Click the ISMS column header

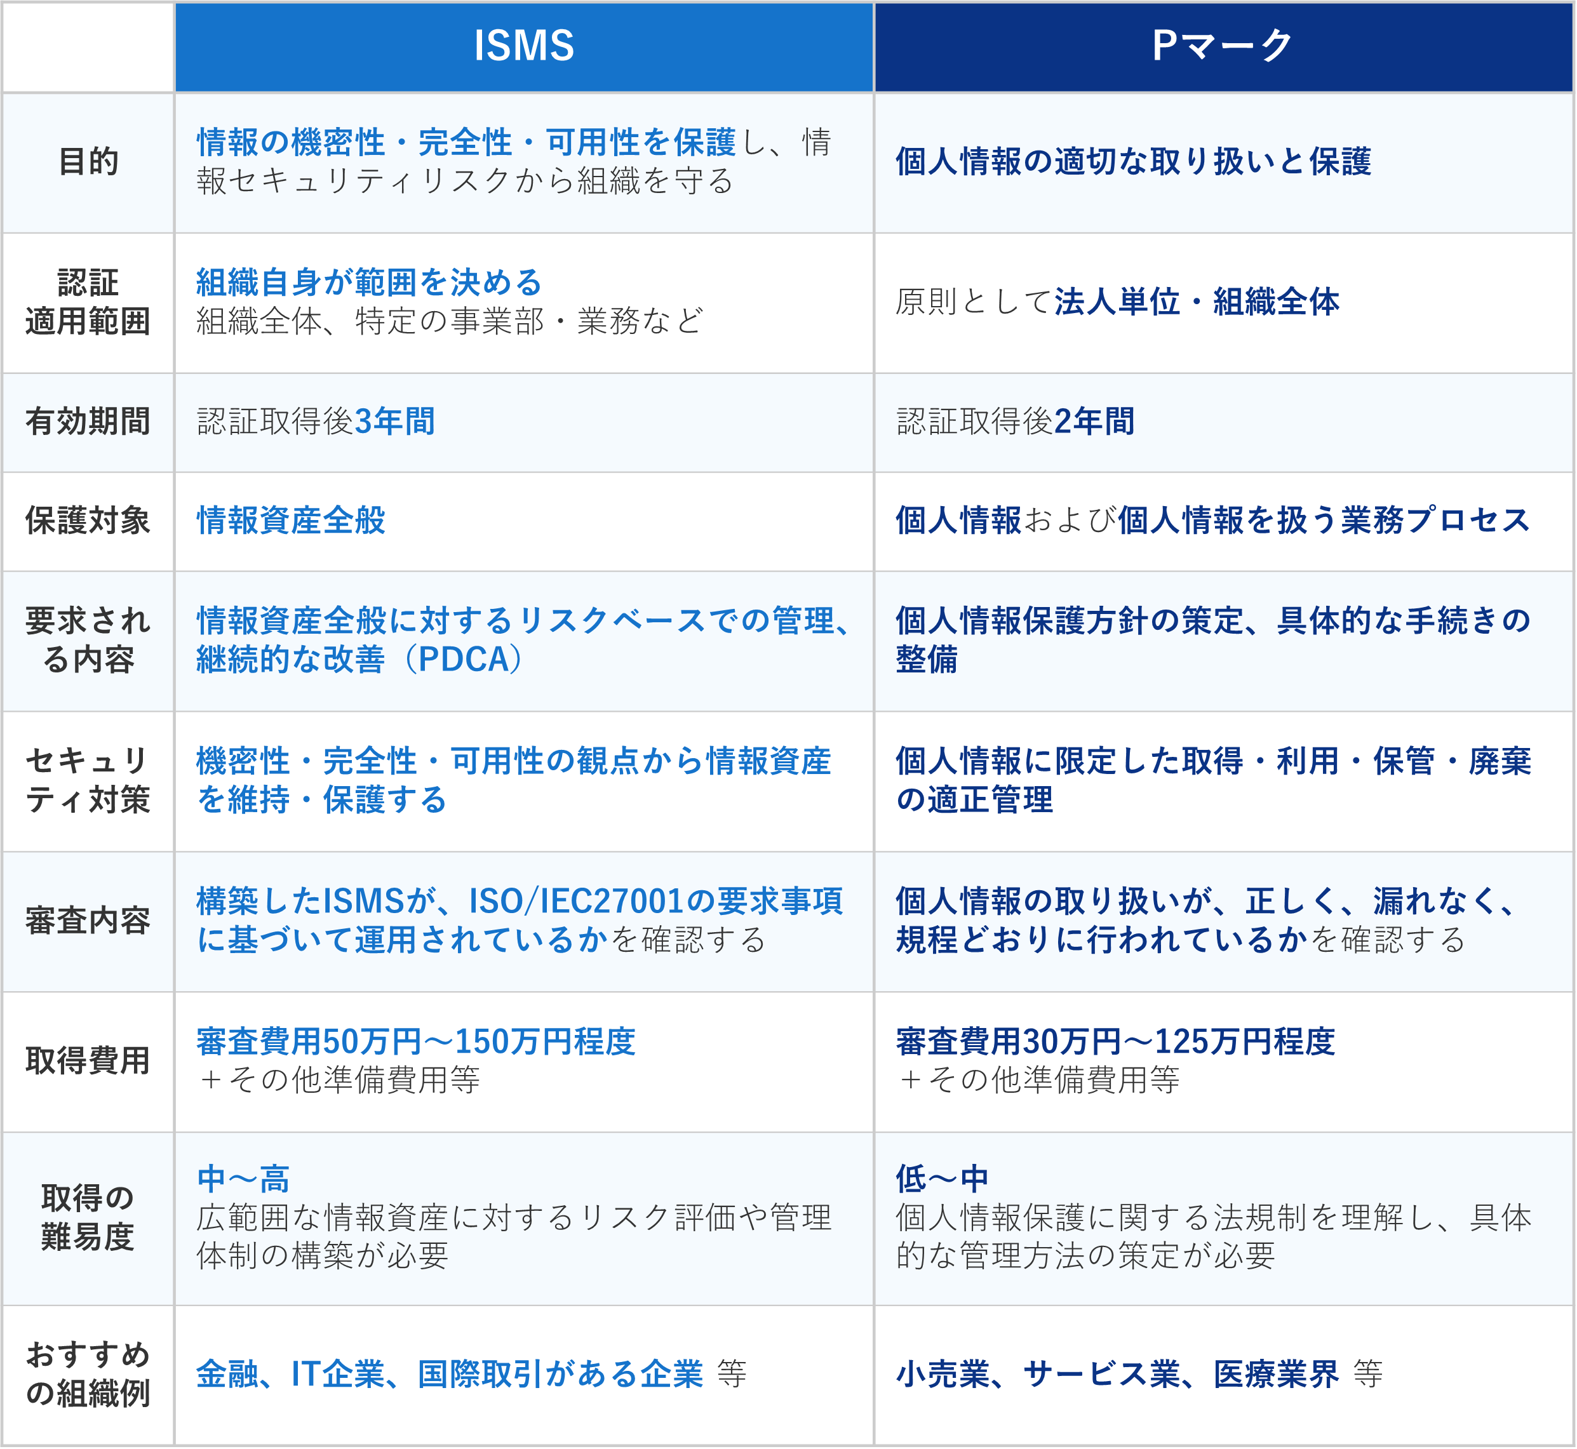coord(524,46)
